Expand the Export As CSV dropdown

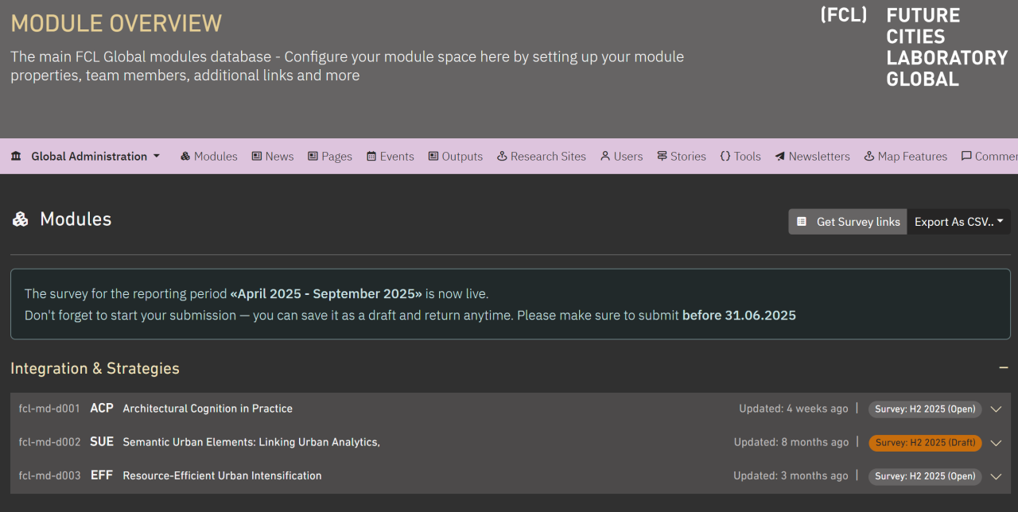[958, 222]
